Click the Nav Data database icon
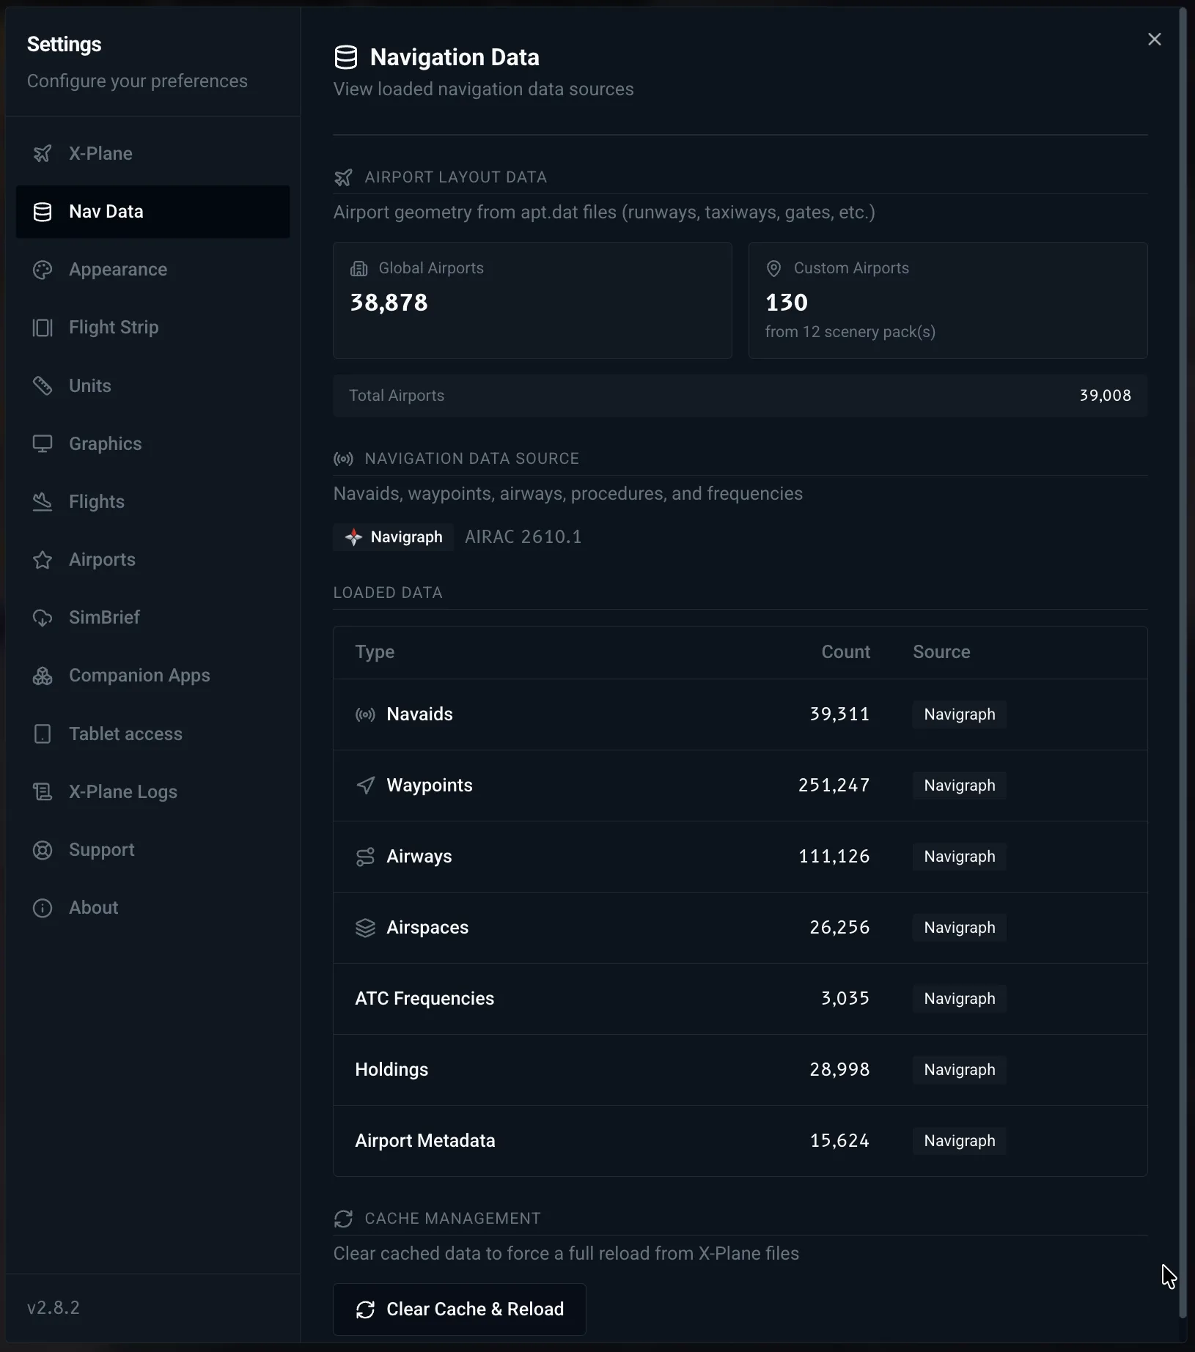 point(43,212)
